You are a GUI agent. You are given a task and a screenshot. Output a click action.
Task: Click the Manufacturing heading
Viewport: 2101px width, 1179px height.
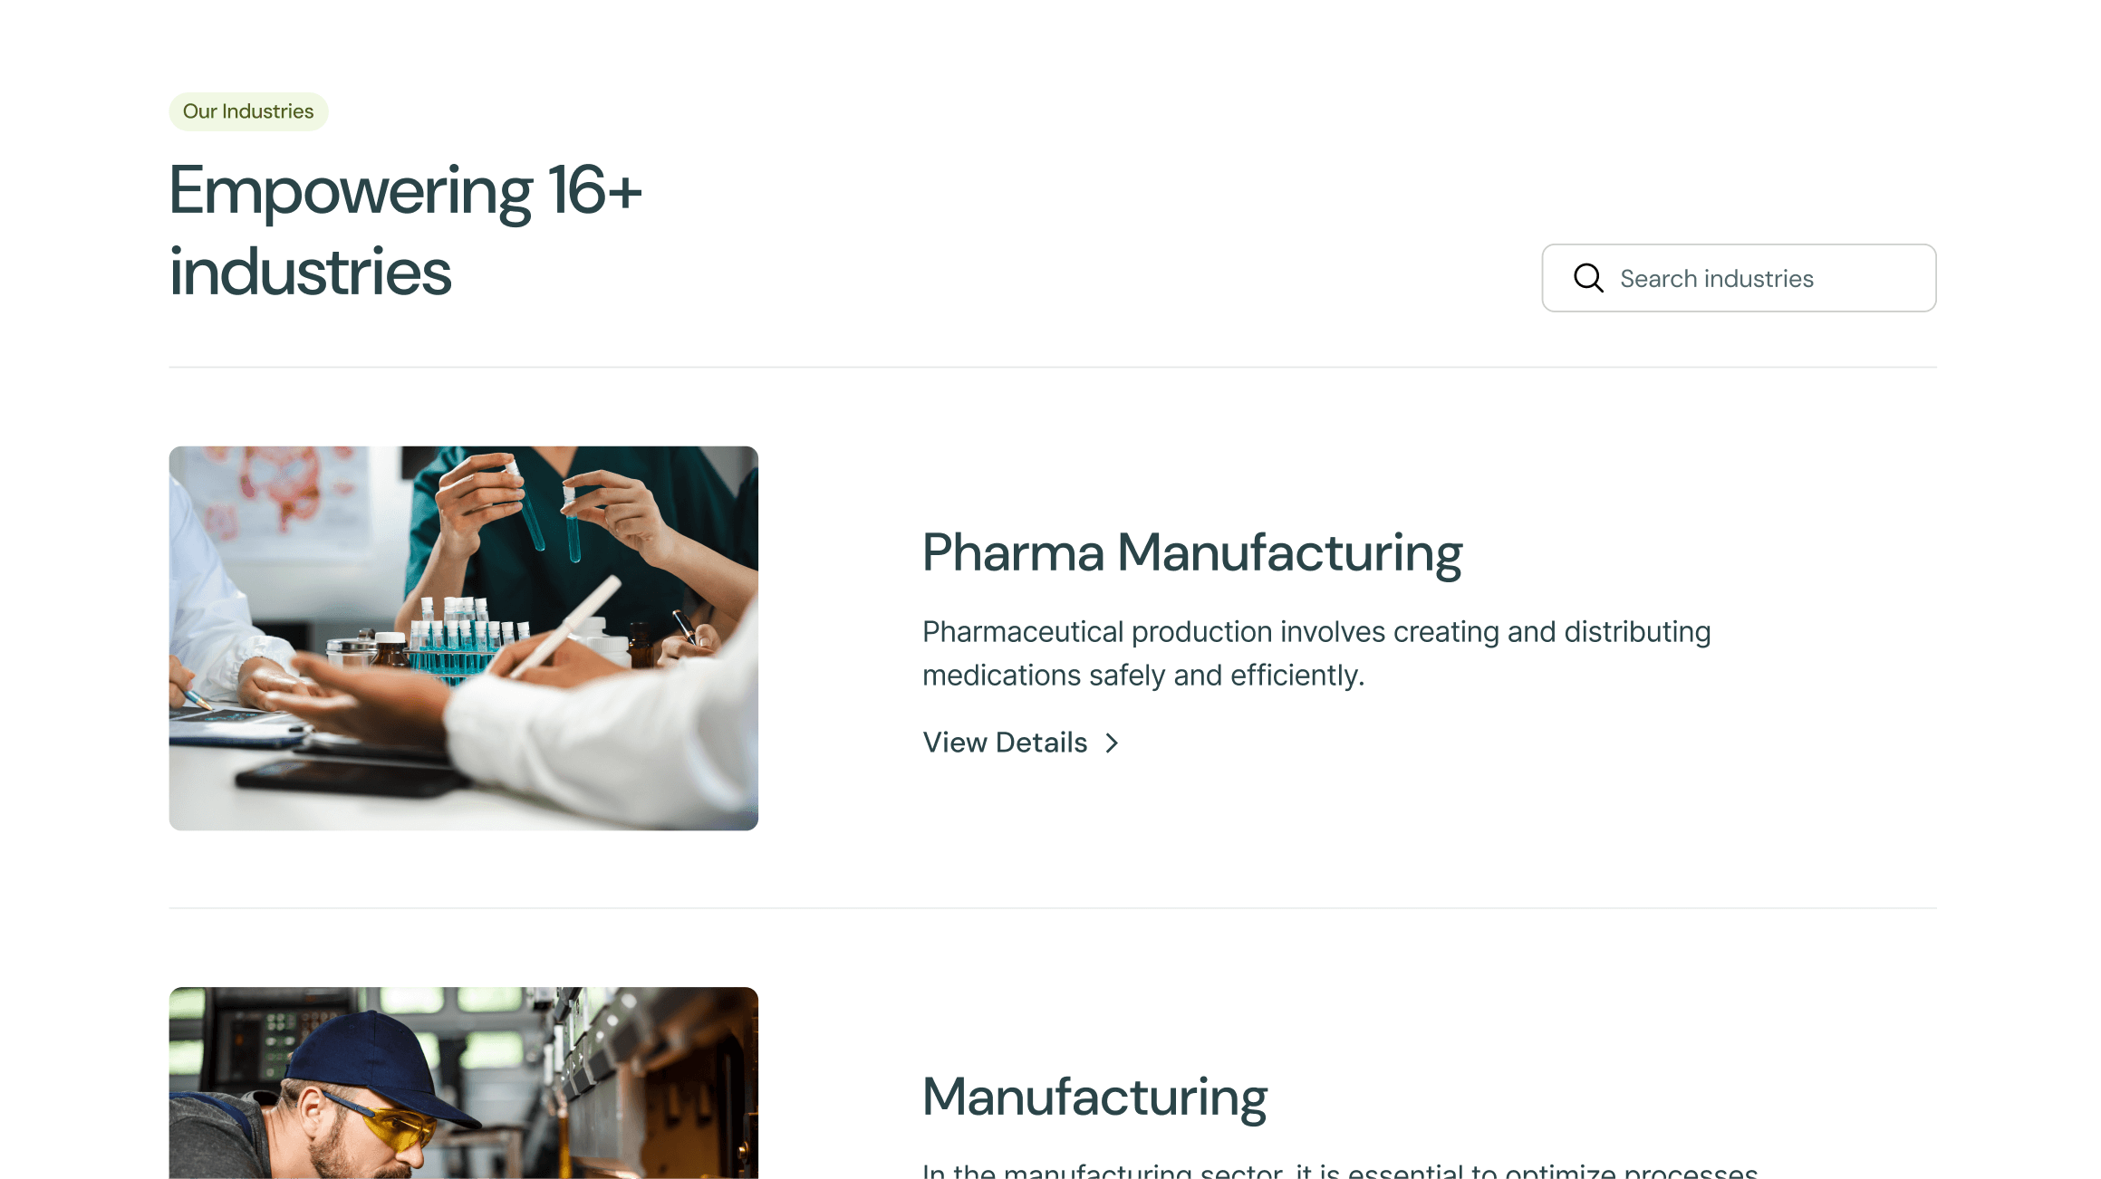[1094, 1097]
